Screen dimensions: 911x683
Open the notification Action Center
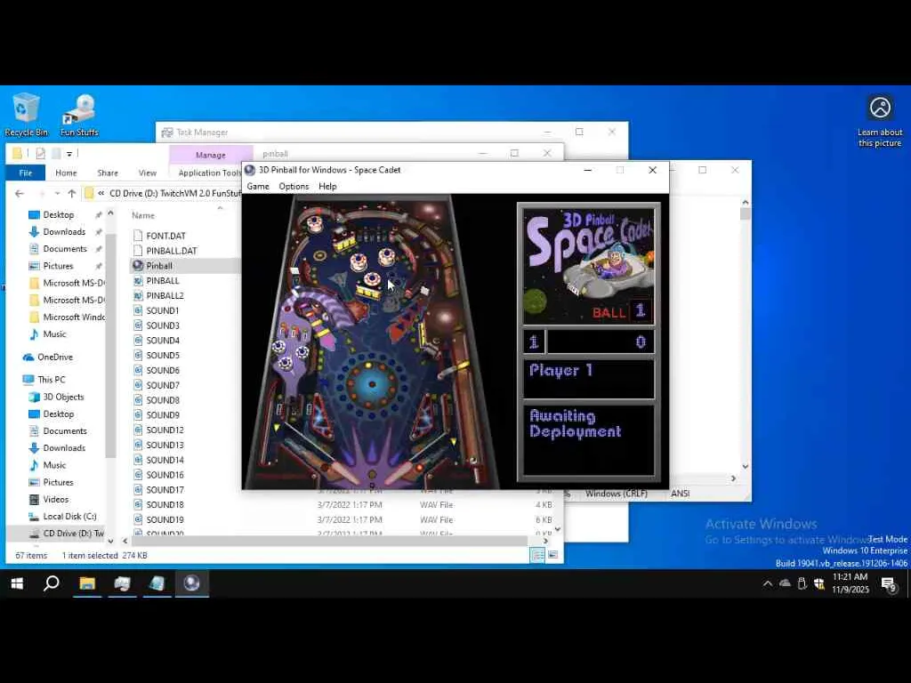point(889,583)
